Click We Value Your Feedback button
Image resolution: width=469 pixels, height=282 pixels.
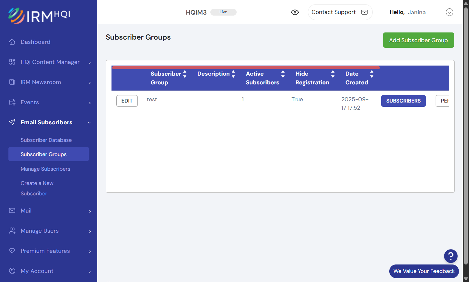tap(424, 271)
